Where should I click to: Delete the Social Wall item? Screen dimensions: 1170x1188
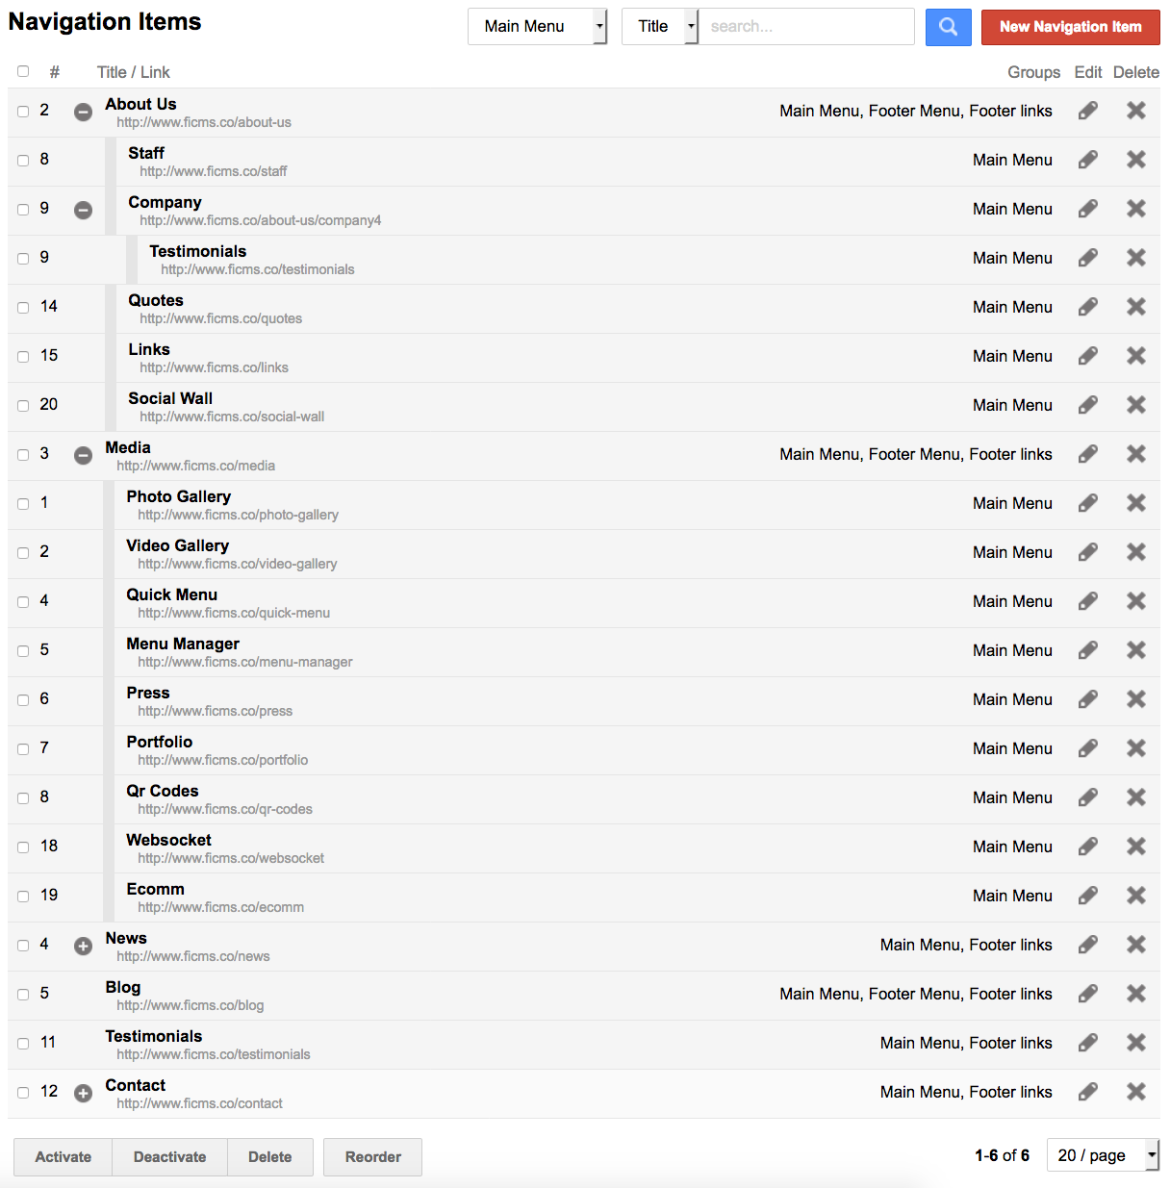tap(1136, 405)
